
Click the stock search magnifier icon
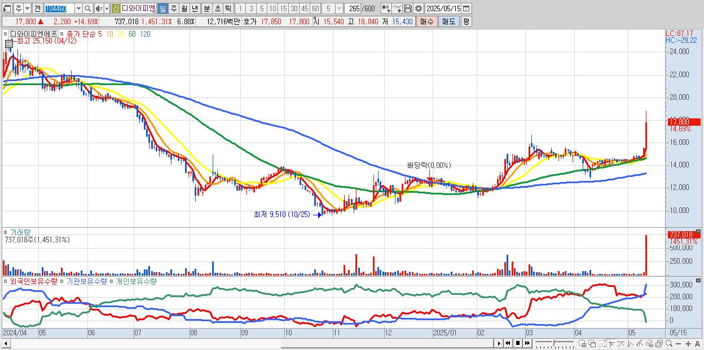point(88,8)
